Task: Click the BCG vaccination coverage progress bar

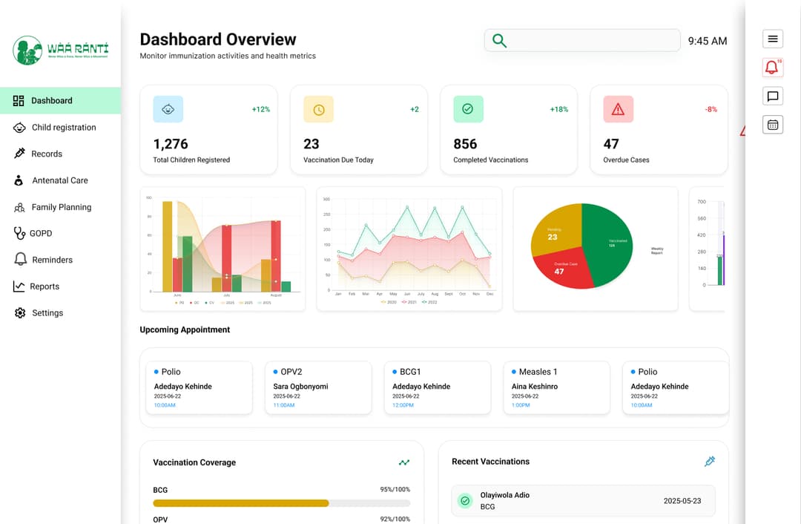Action: click(281, 503)
